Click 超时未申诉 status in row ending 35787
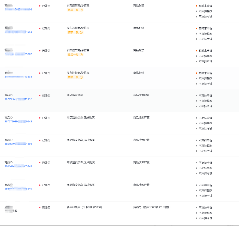239x226 pixels. (x=205, y=51)
